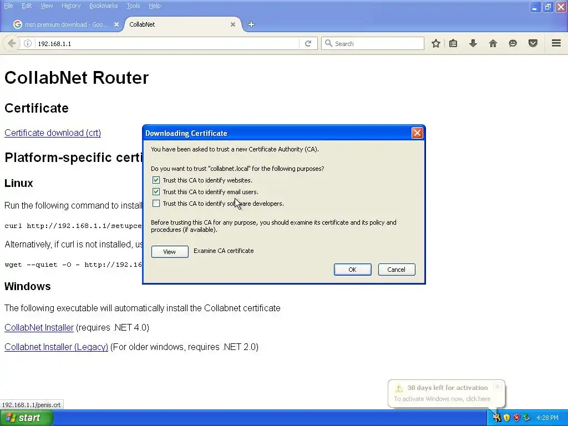Click the Examine CA certificate label
Image resolution: width=568 pixels, height=426 pixels.
[x=224, y=251]
